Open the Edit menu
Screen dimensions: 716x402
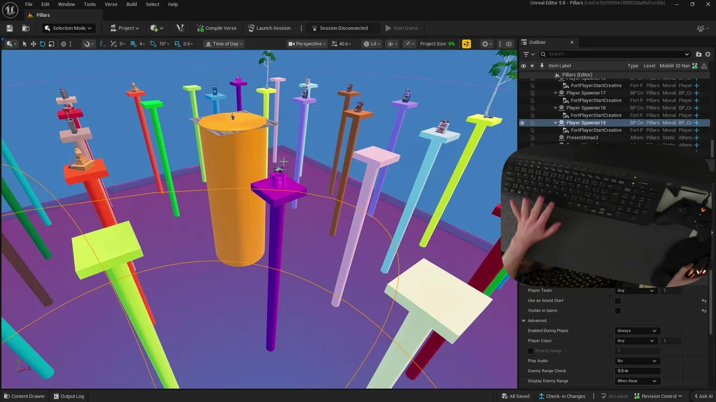45,4
